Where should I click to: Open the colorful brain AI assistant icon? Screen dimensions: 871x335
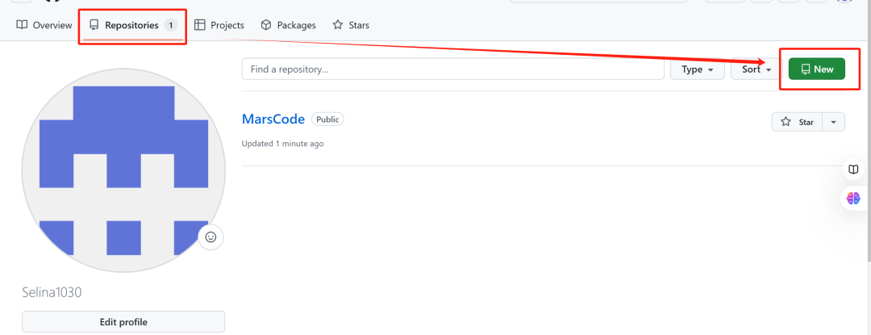[x=853, y=198]
